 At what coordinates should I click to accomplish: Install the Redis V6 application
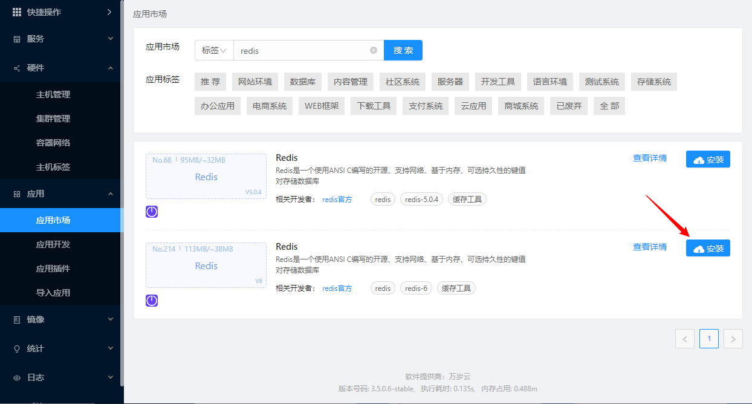708,249
